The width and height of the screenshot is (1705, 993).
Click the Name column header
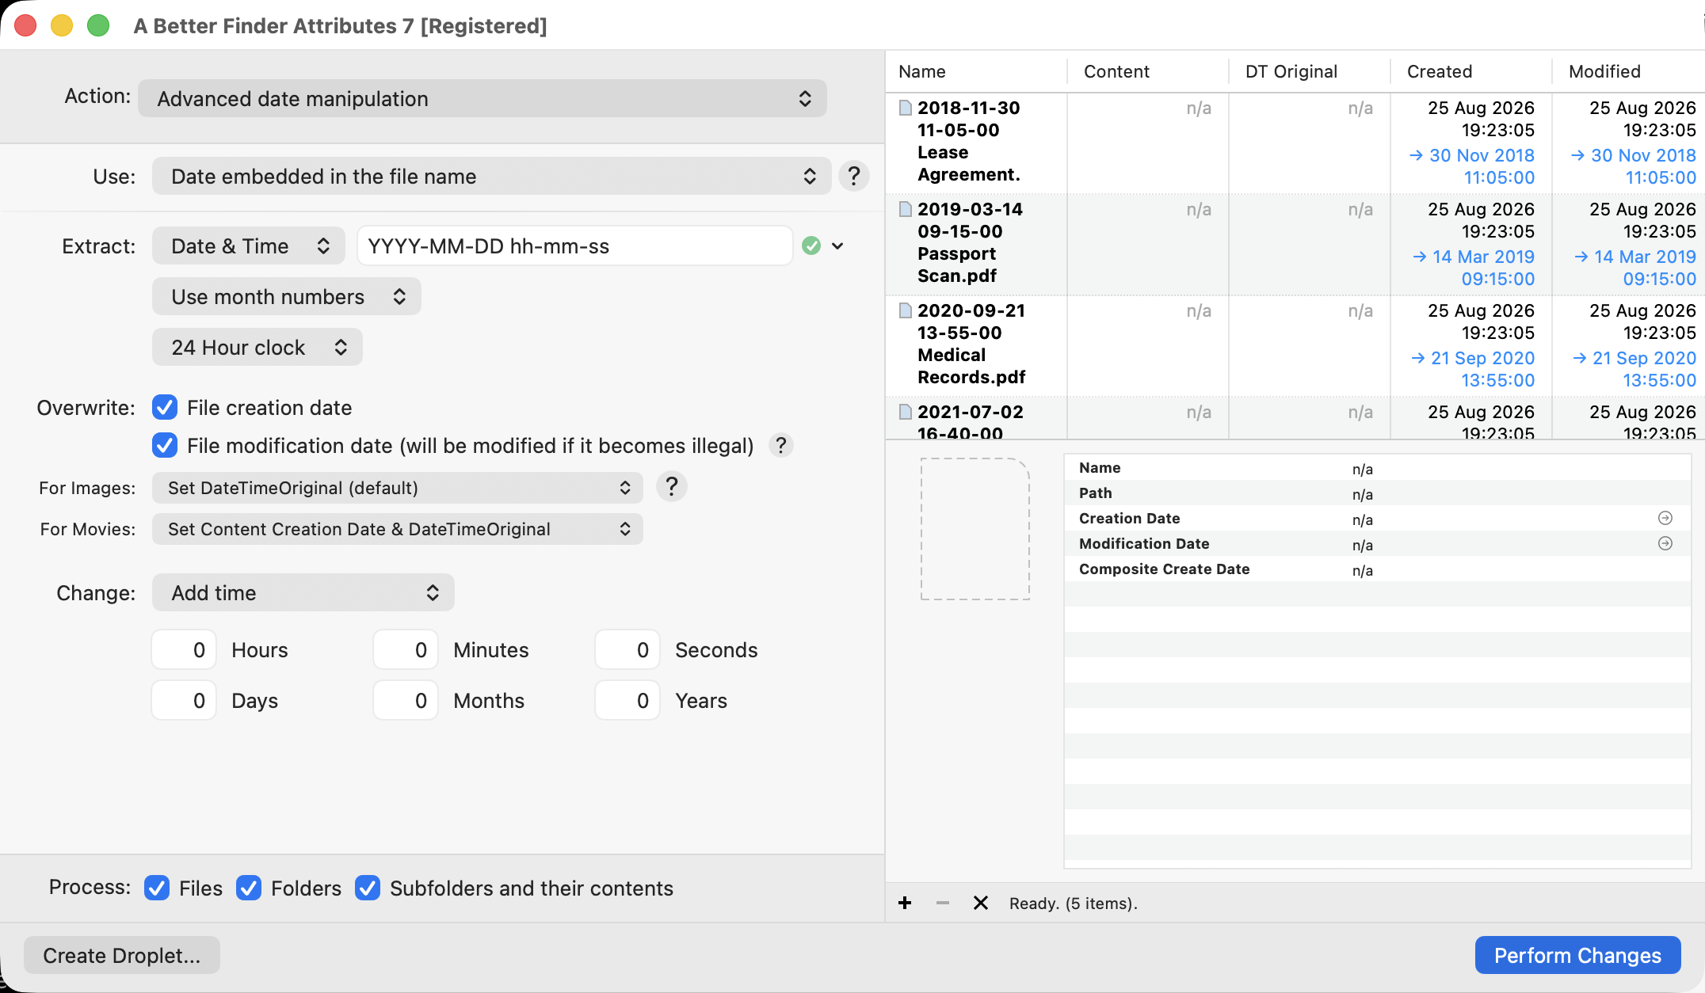pos(976,71)
